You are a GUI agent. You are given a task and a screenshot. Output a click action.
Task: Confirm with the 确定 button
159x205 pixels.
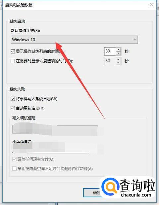(x=92, y=192)
